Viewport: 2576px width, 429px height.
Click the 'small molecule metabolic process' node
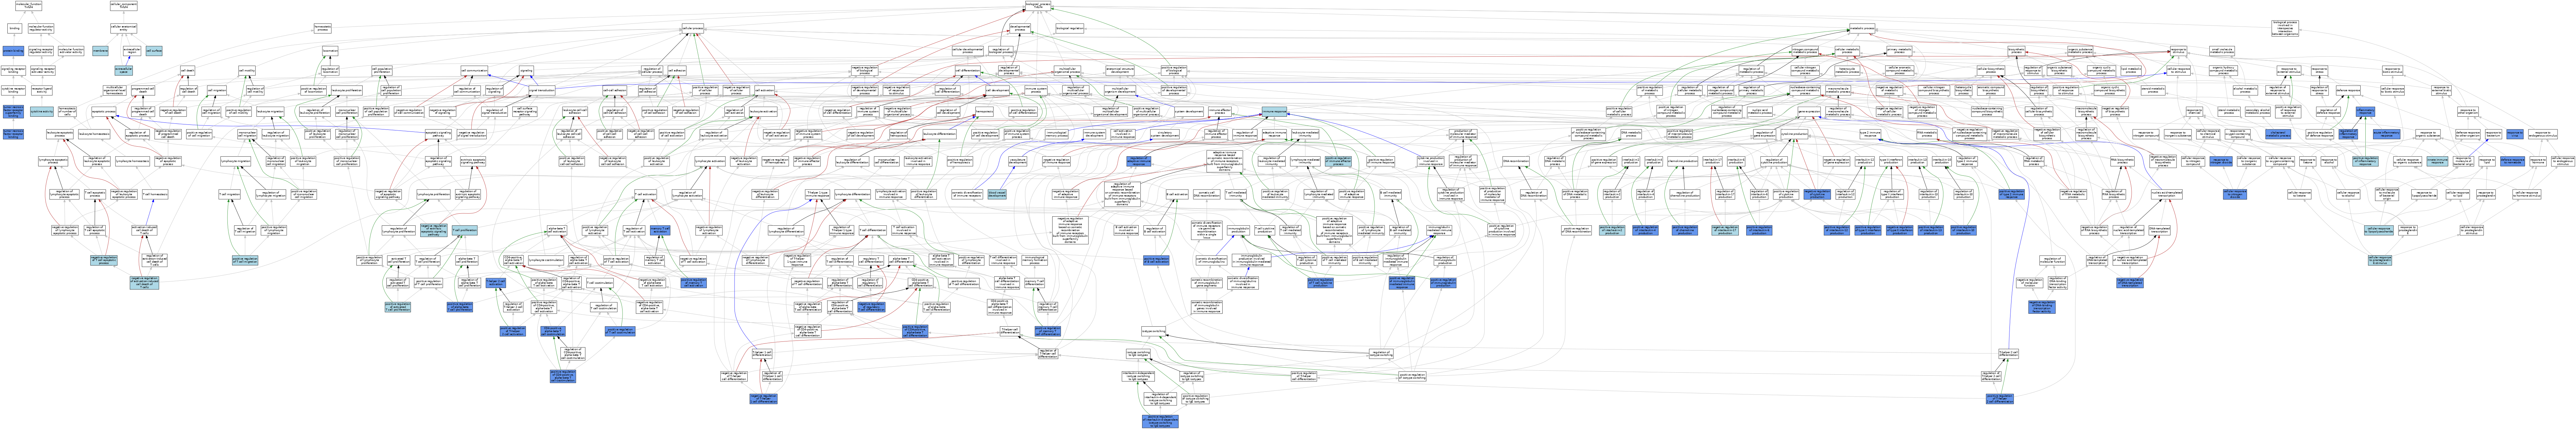click(x=2222, y=51)
